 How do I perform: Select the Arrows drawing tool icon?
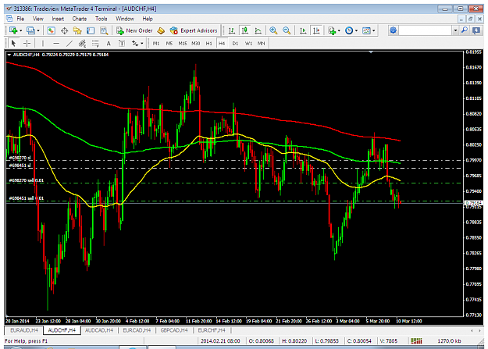[135, 43]
